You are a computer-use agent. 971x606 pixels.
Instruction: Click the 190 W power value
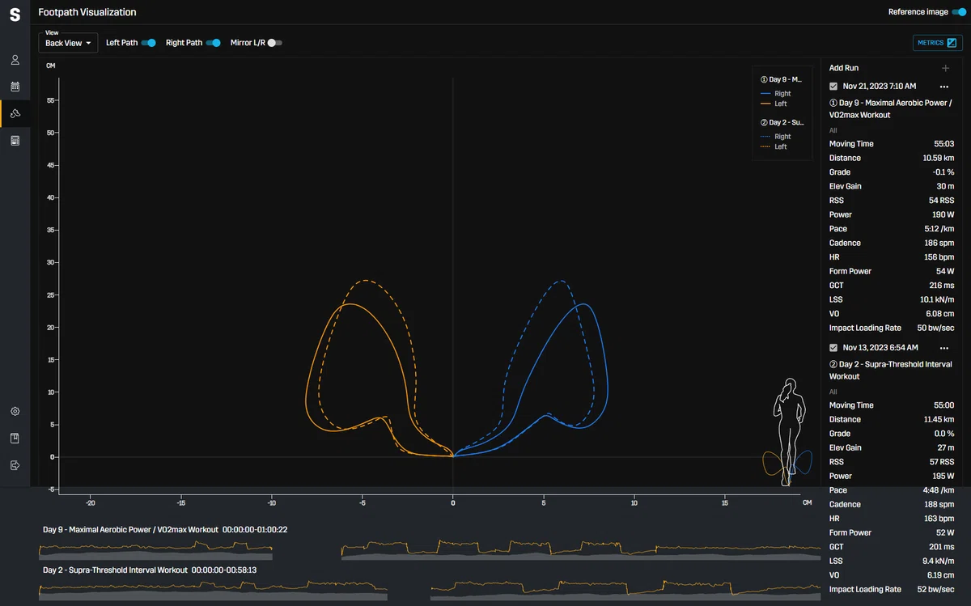click(943, 214)
